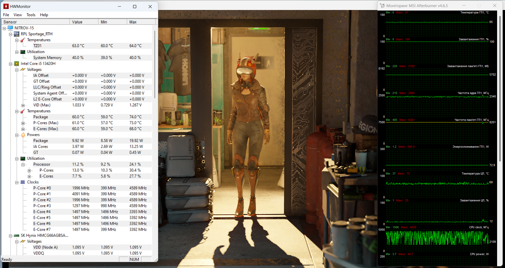Image resolution: width=505 pixels, height=268 pixels.
Task: Open the File menu in HWMonitor
Action: tap(6, 15)
